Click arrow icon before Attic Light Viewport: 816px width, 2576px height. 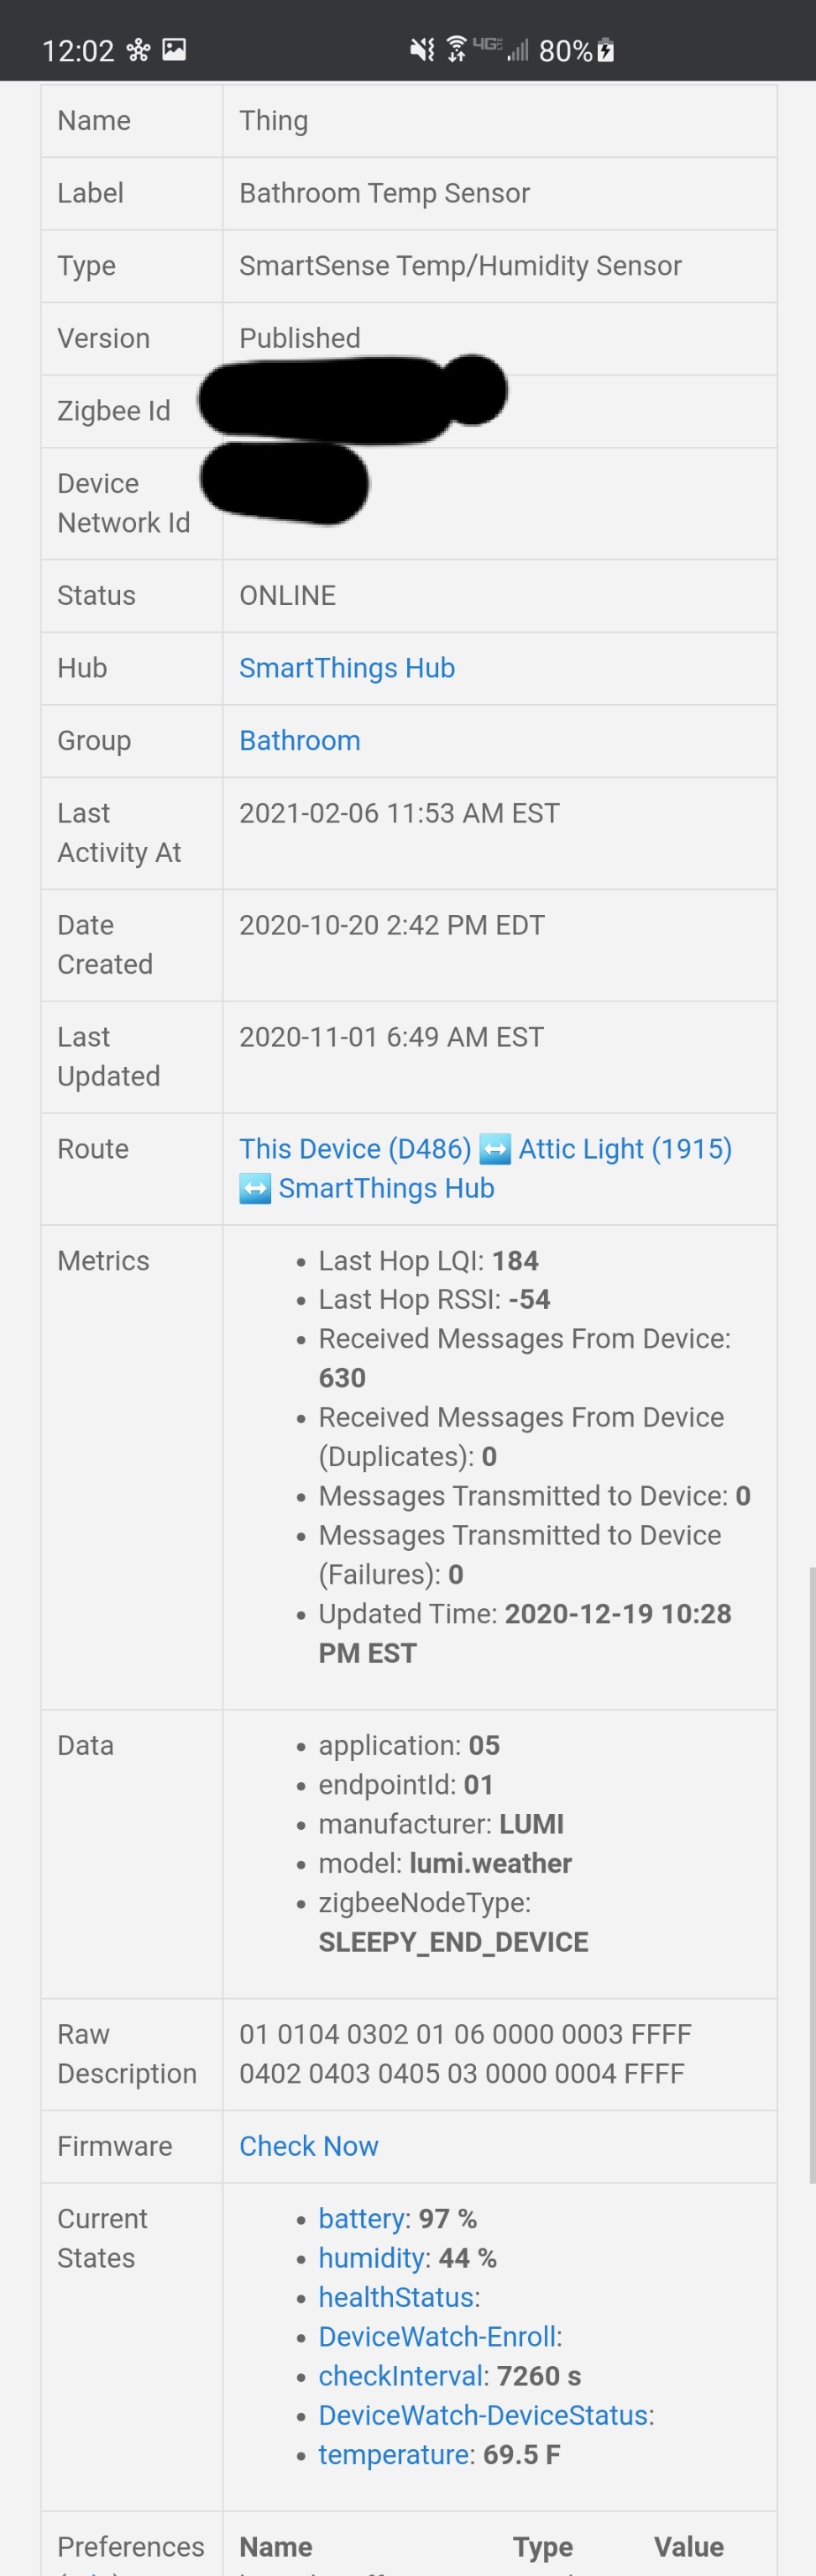[494, 1149]
